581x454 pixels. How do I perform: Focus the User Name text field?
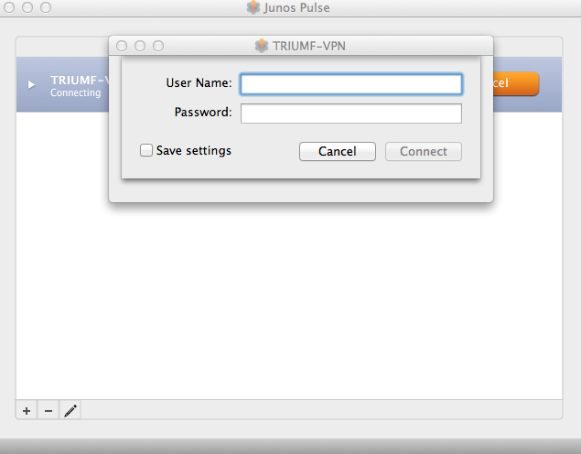coord(350,84)
